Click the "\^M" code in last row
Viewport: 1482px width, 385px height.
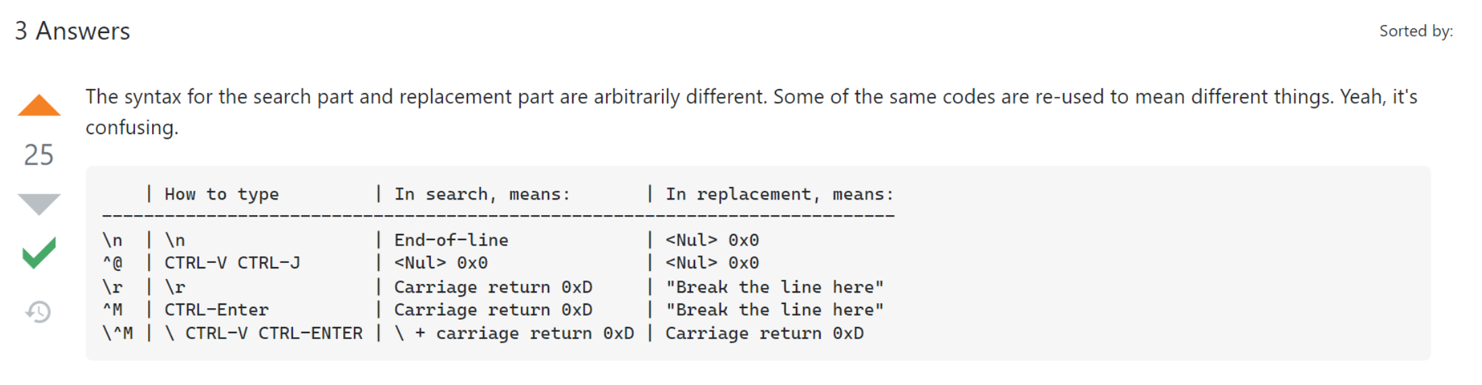(118, 333)
